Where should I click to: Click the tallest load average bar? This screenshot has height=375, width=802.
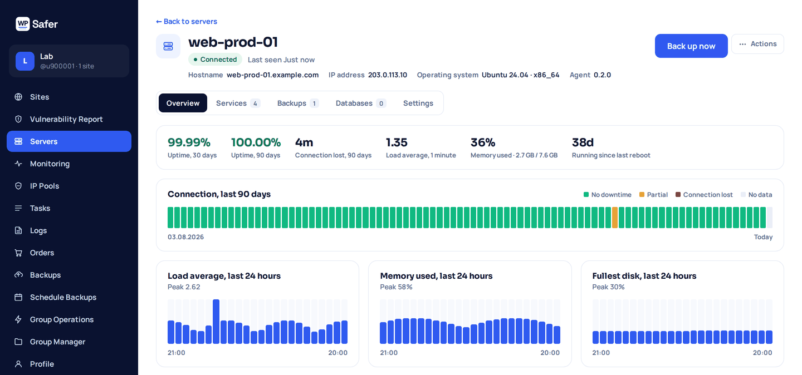[x=216, y=322]
